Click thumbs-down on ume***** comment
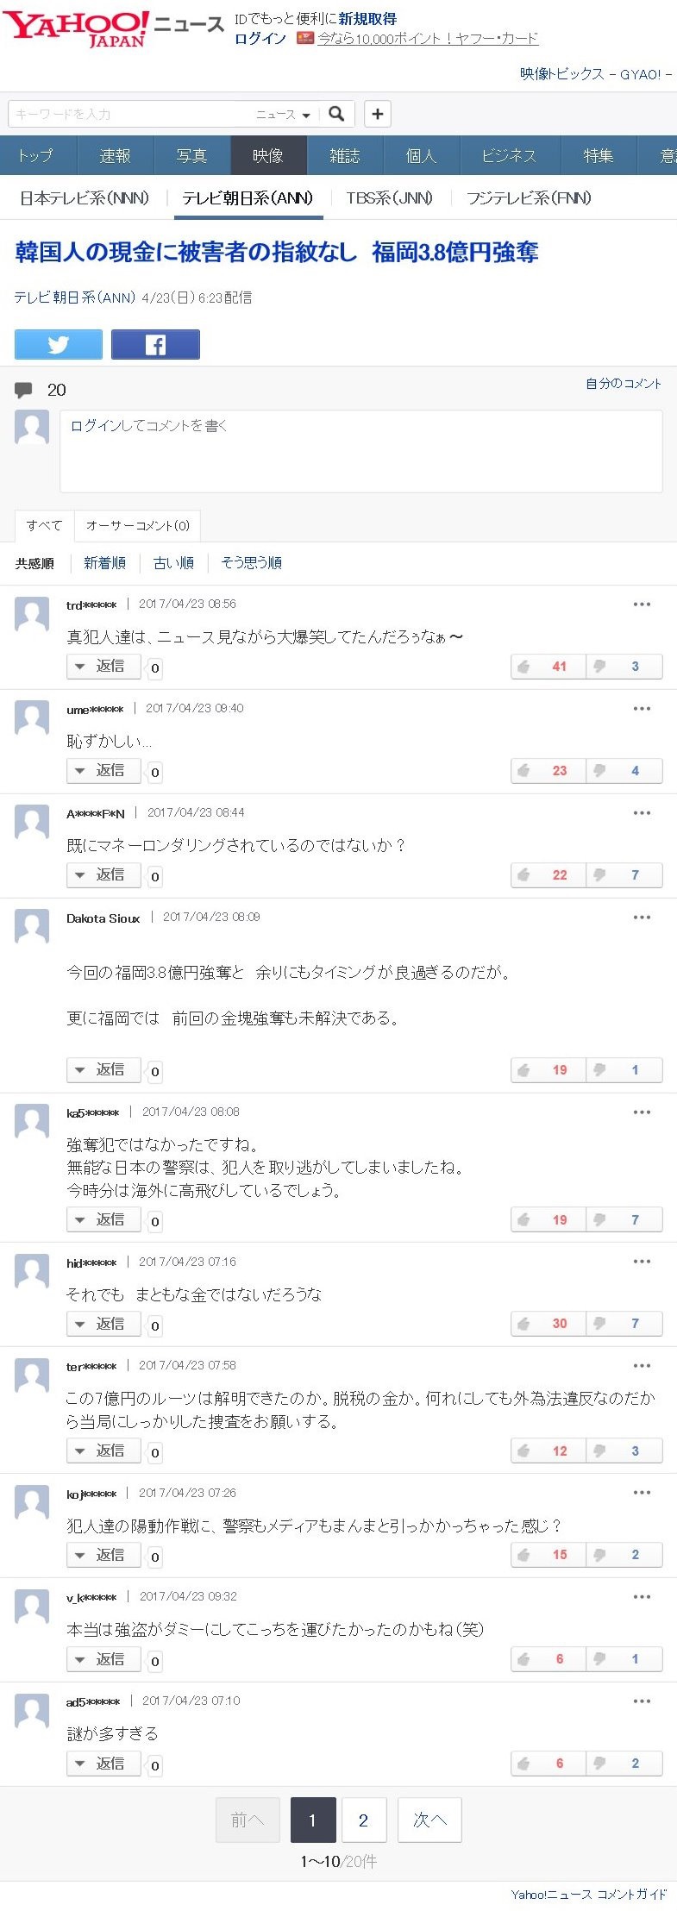 (x=624, y=771)
